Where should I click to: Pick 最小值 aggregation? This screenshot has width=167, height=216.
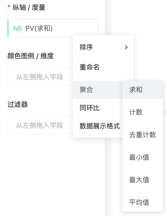tap(143, 157)
